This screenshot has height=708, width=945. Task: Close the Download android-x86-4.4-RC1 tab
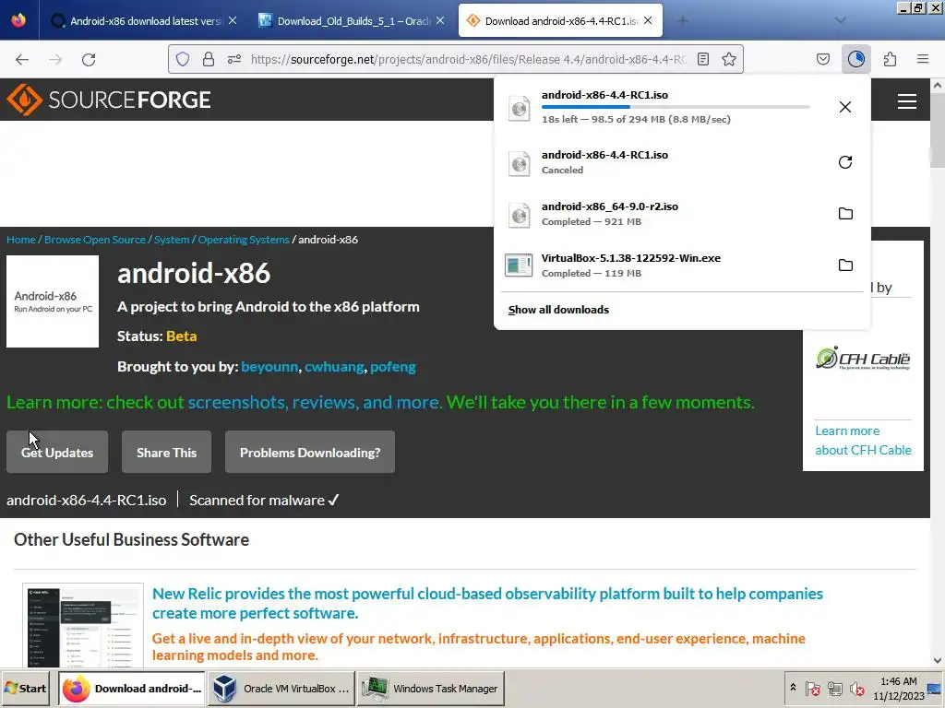click(x=648, y=20)
